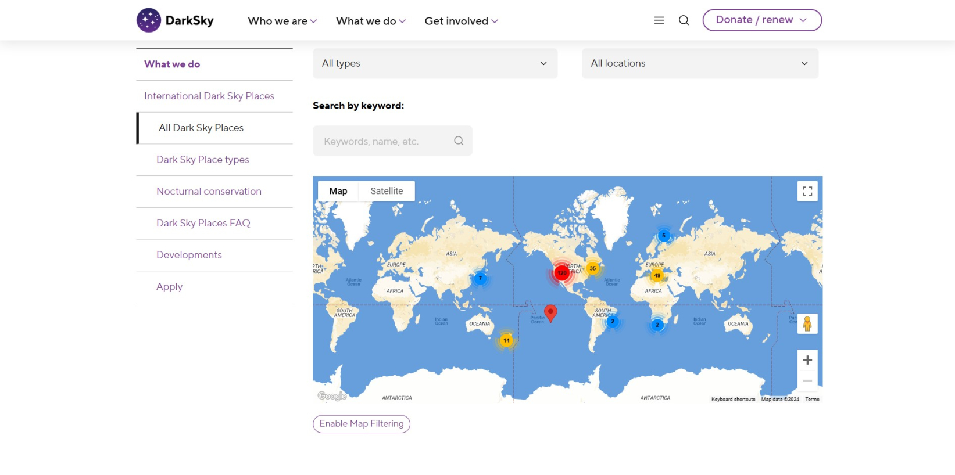This screenshot has width=955, height=475.
Task: Go to Nocturnal conservation page
Action: pos(209,192)
